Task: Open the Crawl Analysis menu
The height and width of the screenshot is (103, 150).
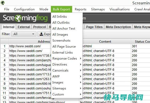Action: 142,9
